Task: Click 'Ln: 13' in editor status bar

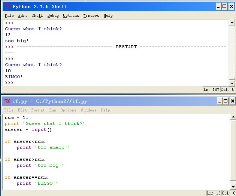Action: coord(214,193)
